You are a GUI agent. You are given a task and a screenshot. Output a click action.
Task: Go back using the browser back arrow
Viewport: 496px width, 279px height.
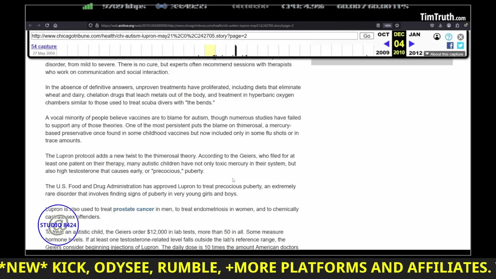pyautogui.click(x=30, y=26)
